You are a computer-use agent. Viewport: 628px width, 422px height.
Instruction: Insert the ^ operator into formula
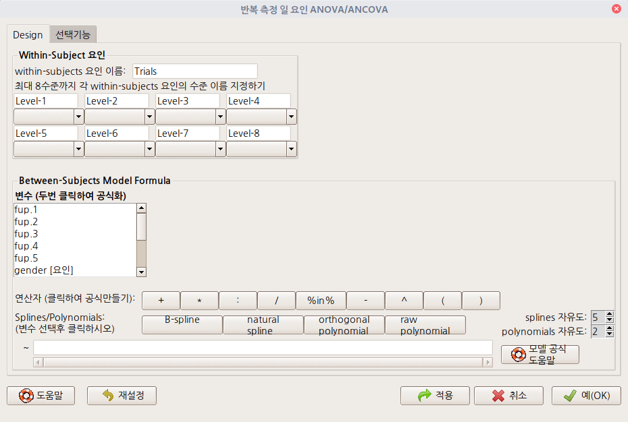point(404,301)
